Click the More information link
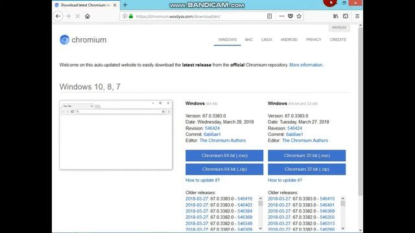This screenshot has height=233, width=415. pos(306,65)
